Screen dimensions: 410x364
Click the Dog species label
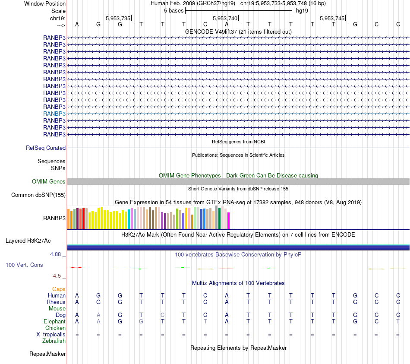pos(60,315)
